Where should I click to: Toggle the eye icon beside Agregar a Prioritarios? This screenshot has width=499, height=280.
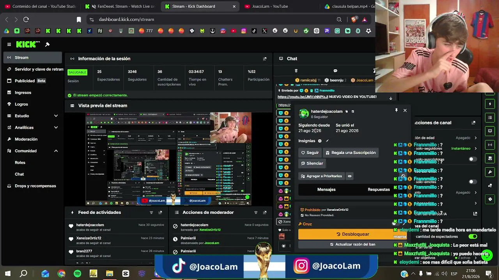350,176
